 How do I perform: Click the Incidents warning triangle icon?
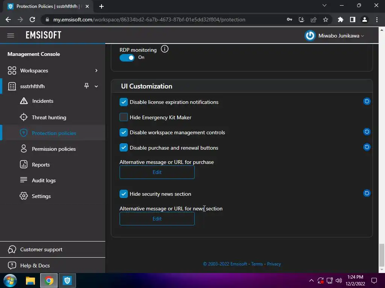pyautogui.click(x=24, y=100)
